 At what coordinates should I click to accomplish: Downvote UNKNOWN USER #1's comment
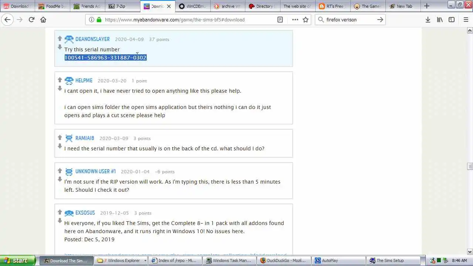[x=60, y=180]
